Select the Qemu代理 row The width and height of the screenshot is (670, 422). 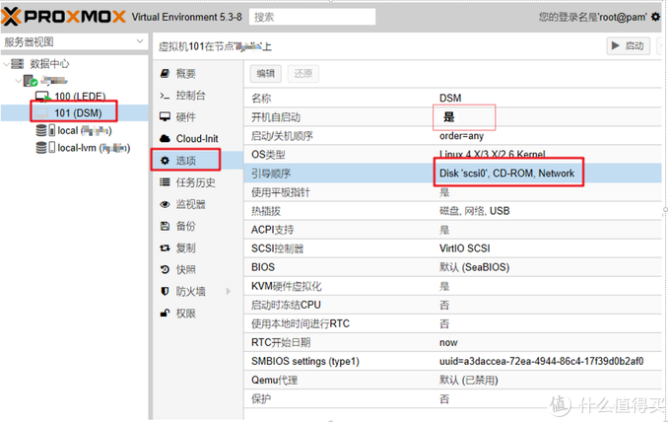(x=452, y=381)
